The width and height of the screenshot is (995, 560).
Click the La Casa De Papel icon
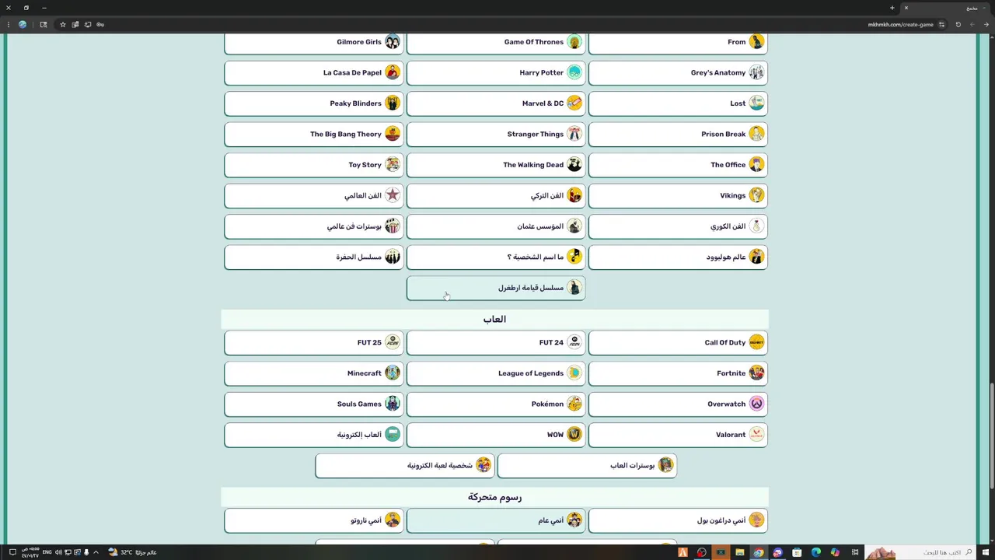tap(393, 72)
